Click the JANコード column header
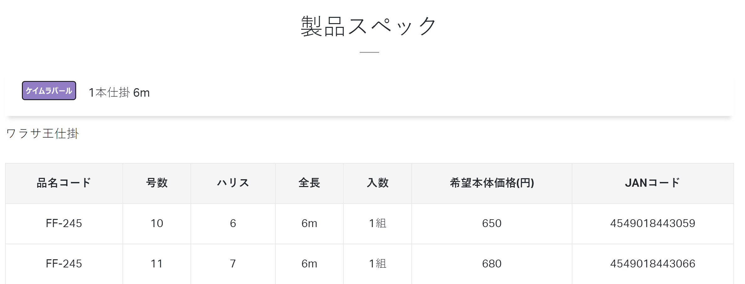The height and width of the screenshot is (284, 745). point(653,183)
